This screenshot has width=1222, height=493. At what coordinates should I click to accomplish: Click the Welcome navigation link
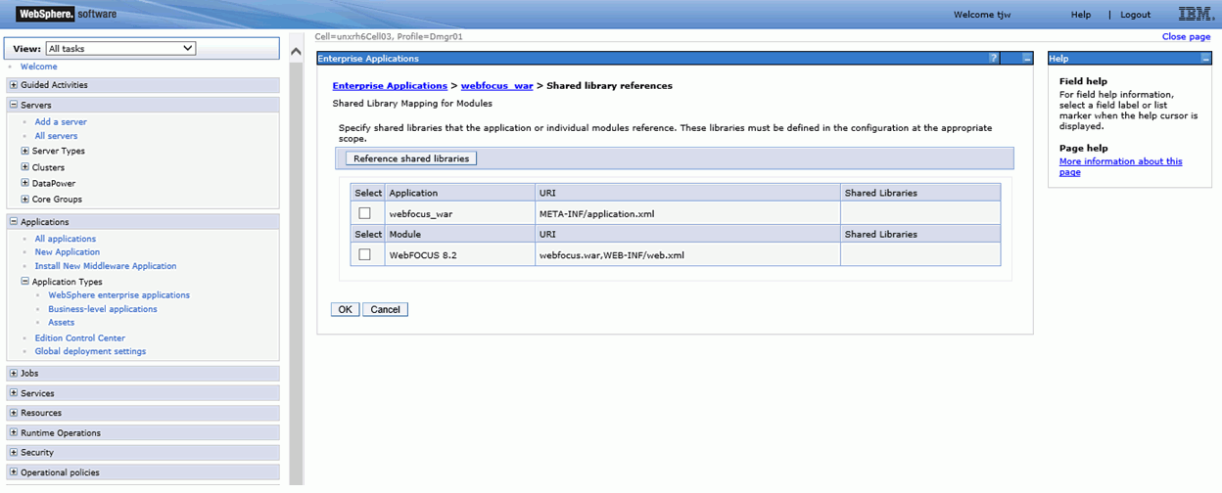tap(39, 67)
